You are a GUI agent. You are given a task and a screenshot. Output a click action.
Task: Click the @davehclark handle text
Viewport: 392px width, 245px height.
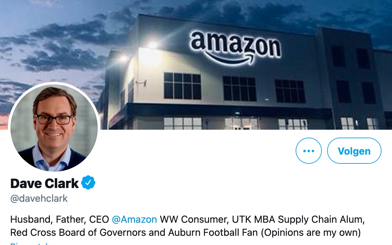pyautogui.click(x=39, y=198)
